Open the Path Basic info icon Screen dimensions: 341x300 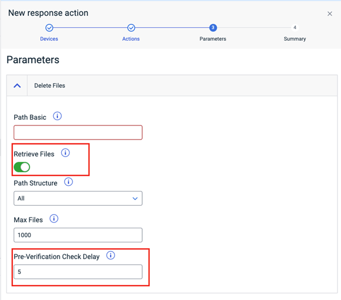tap(57, 116)
